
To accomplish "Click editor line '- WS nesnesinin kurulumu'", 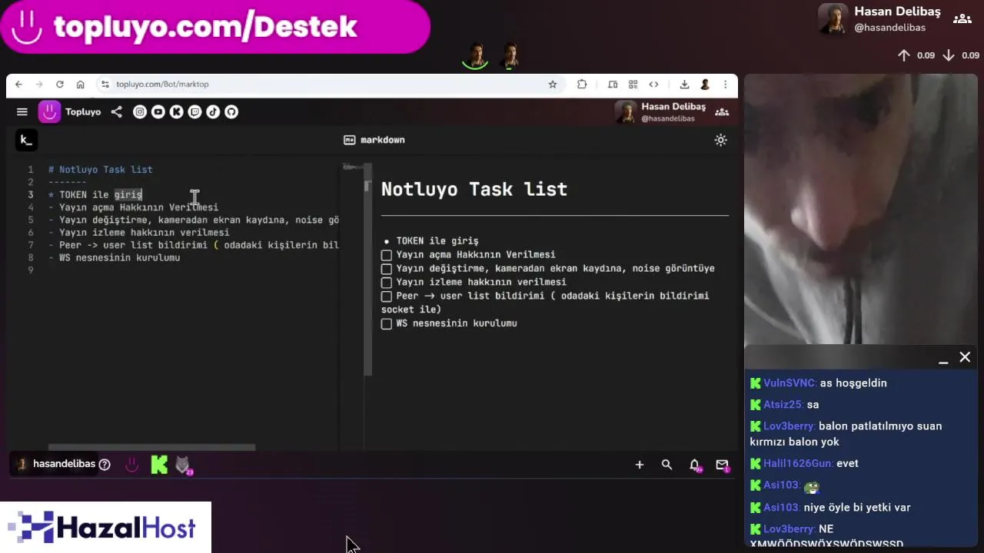I will tap(115, 258).
